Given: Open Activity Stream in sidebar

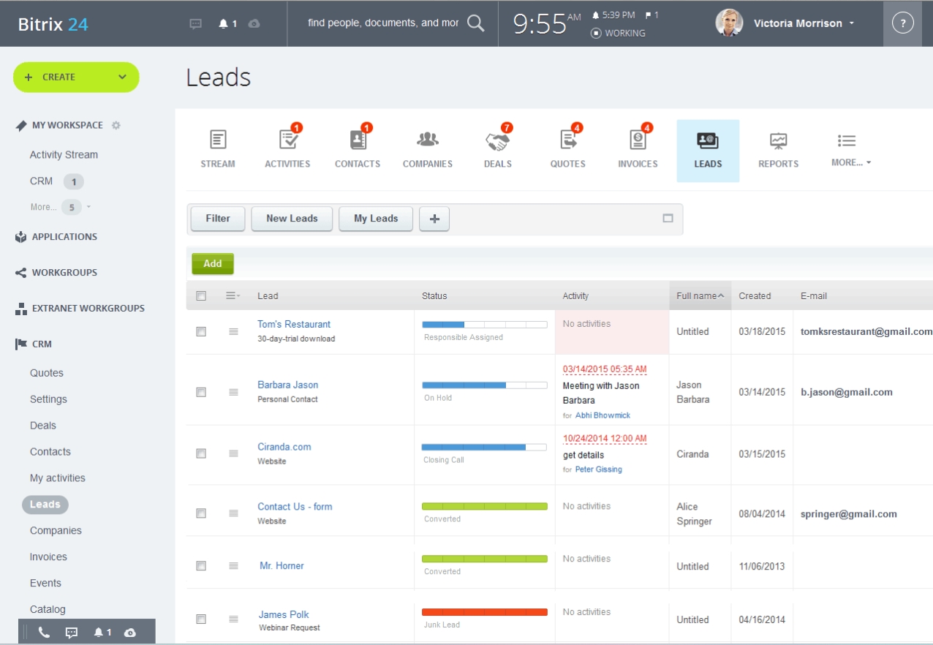Looking at the screenshot, I should [x=64, y=155].
